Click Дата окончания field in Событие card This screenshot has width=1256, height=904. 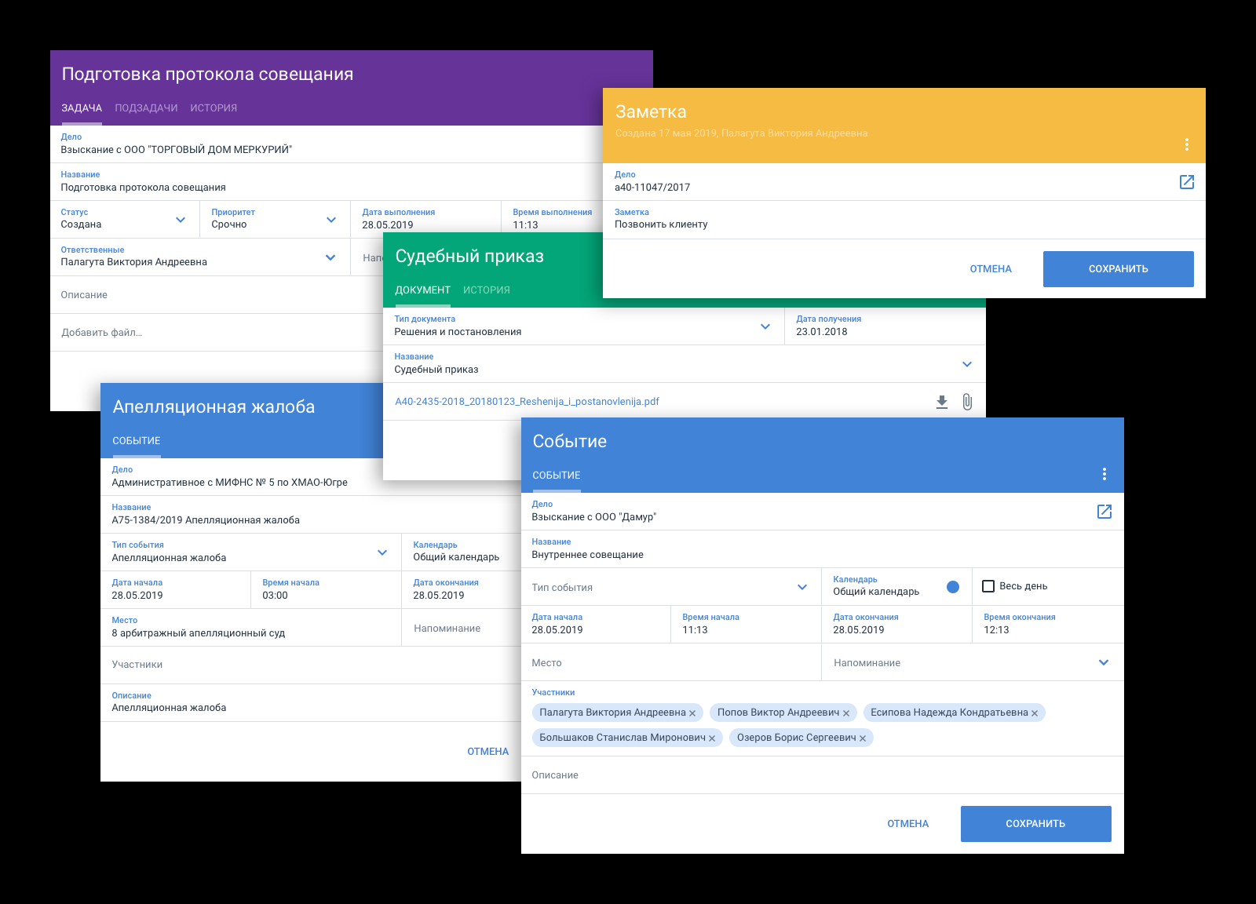pos(897,625)
